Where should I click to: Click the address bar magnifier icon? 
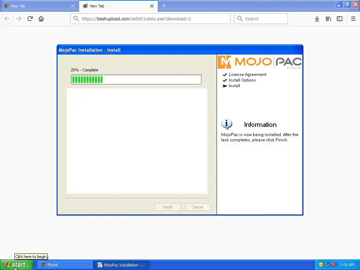point(76,19)
